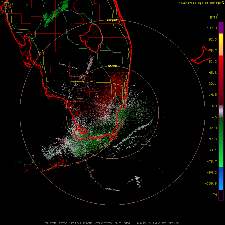Click the VEL legend heading

point(219,15)
